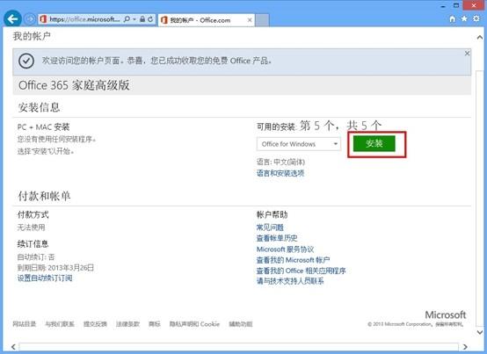Click the green 安装 install button
The image size is (487, 354).
pos(374,143)
